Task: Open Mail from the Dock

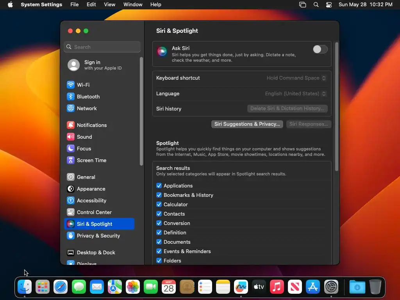Action: (x=97, y=287)
